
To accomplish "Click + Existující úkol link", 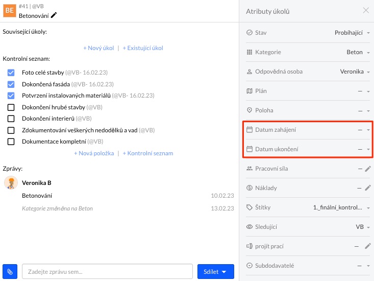I will pos(143,48).
